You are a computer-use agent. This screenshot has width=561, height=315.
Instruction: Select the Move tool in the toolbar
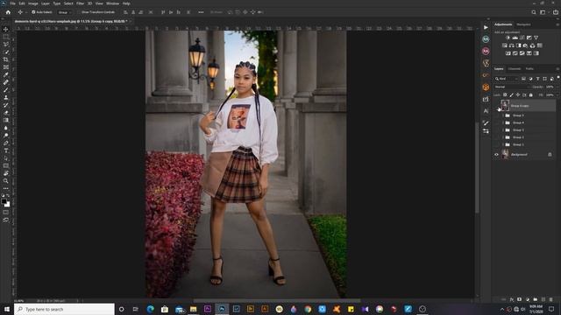(6, 29)
